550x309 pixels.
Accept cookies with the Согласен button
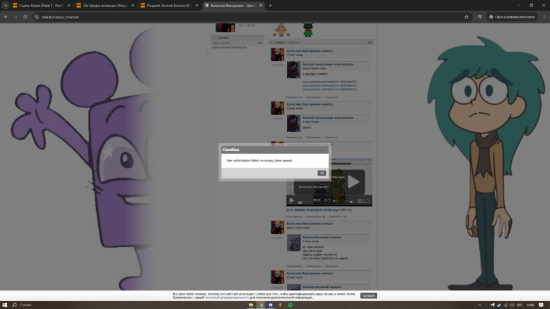click(368, 296)
